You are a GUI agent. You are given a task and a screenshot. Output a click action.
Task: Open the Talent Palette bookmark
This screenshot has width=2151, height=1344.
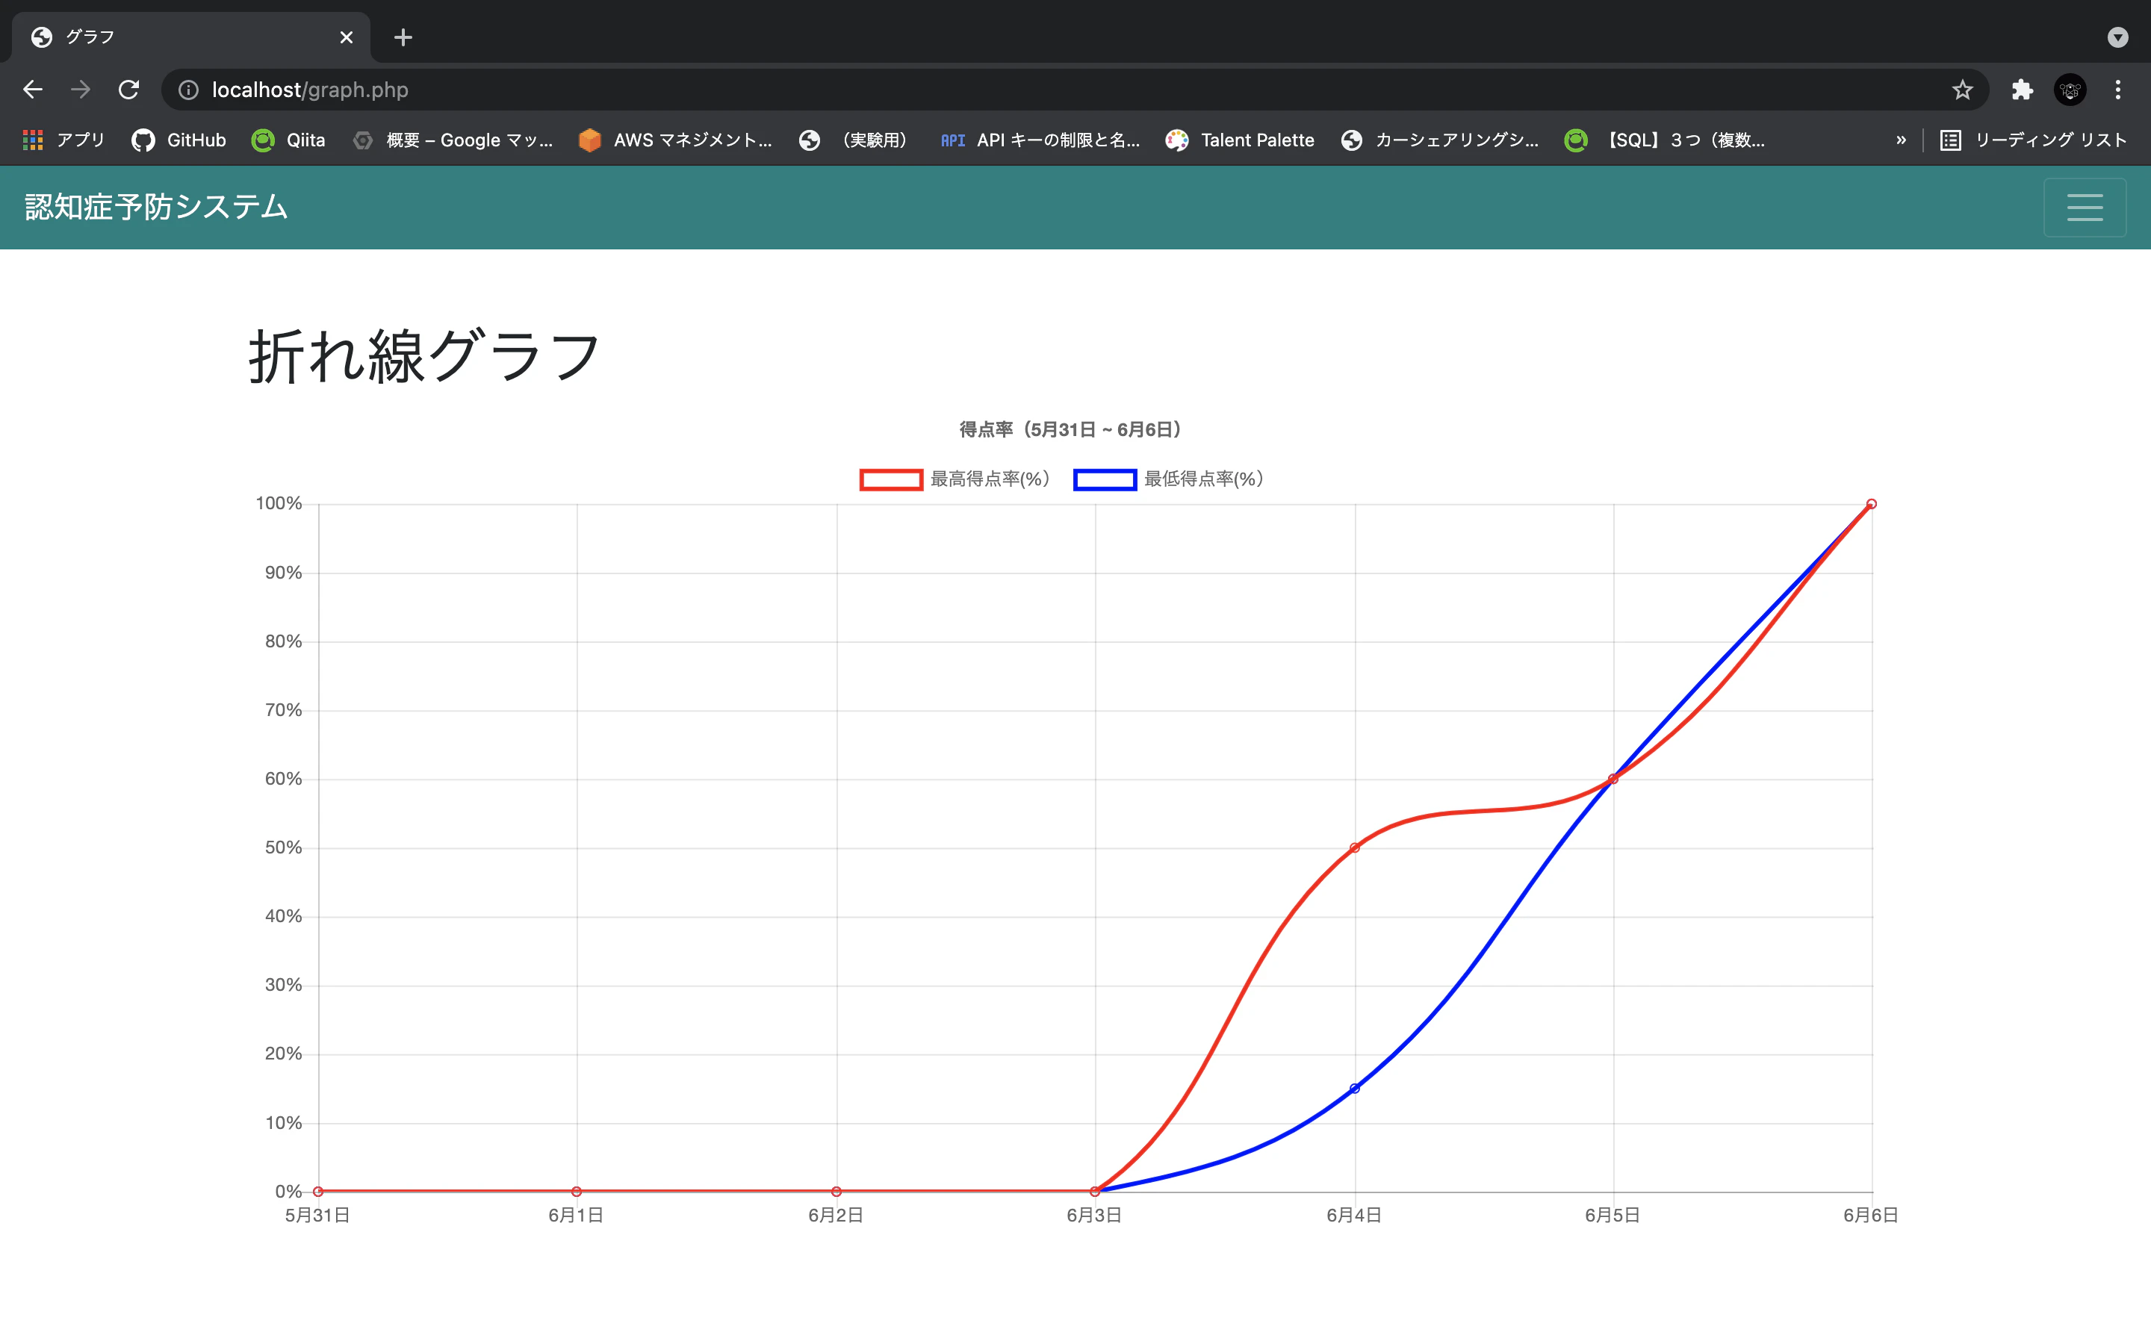[x=1240, y=140]
